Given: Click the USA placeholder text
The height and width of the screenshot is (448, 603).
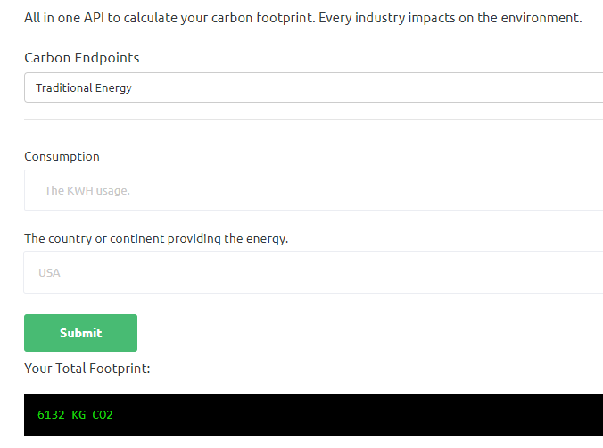Looking at the screenshot, I should (x=49, y=273).
